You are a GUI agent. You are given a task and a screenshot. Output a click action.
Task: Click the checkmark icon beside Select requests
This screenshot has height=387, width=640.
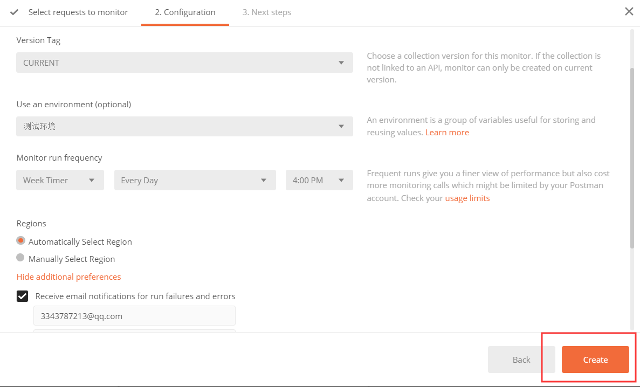15,12
